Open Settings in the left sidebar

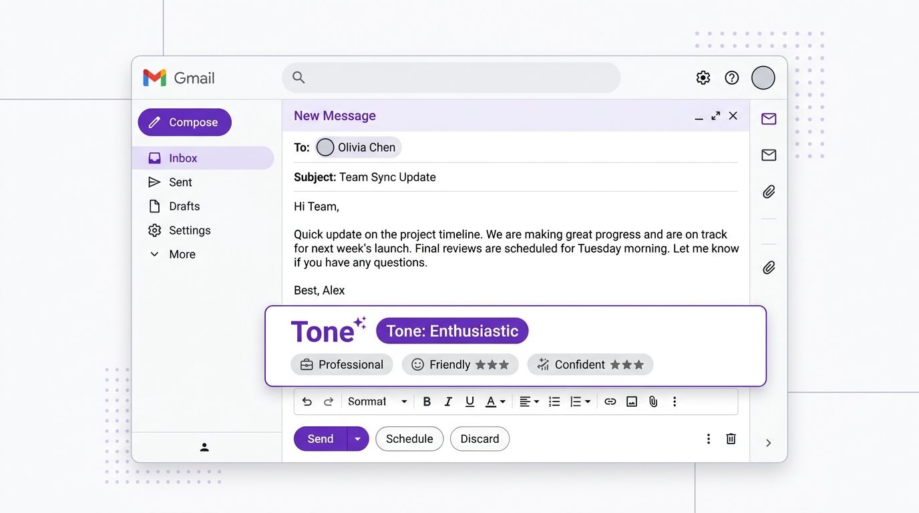180,230
